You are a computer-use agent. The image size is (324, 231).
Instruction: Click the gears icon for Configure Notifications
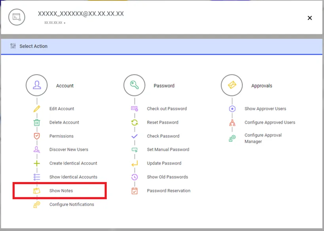37,204
